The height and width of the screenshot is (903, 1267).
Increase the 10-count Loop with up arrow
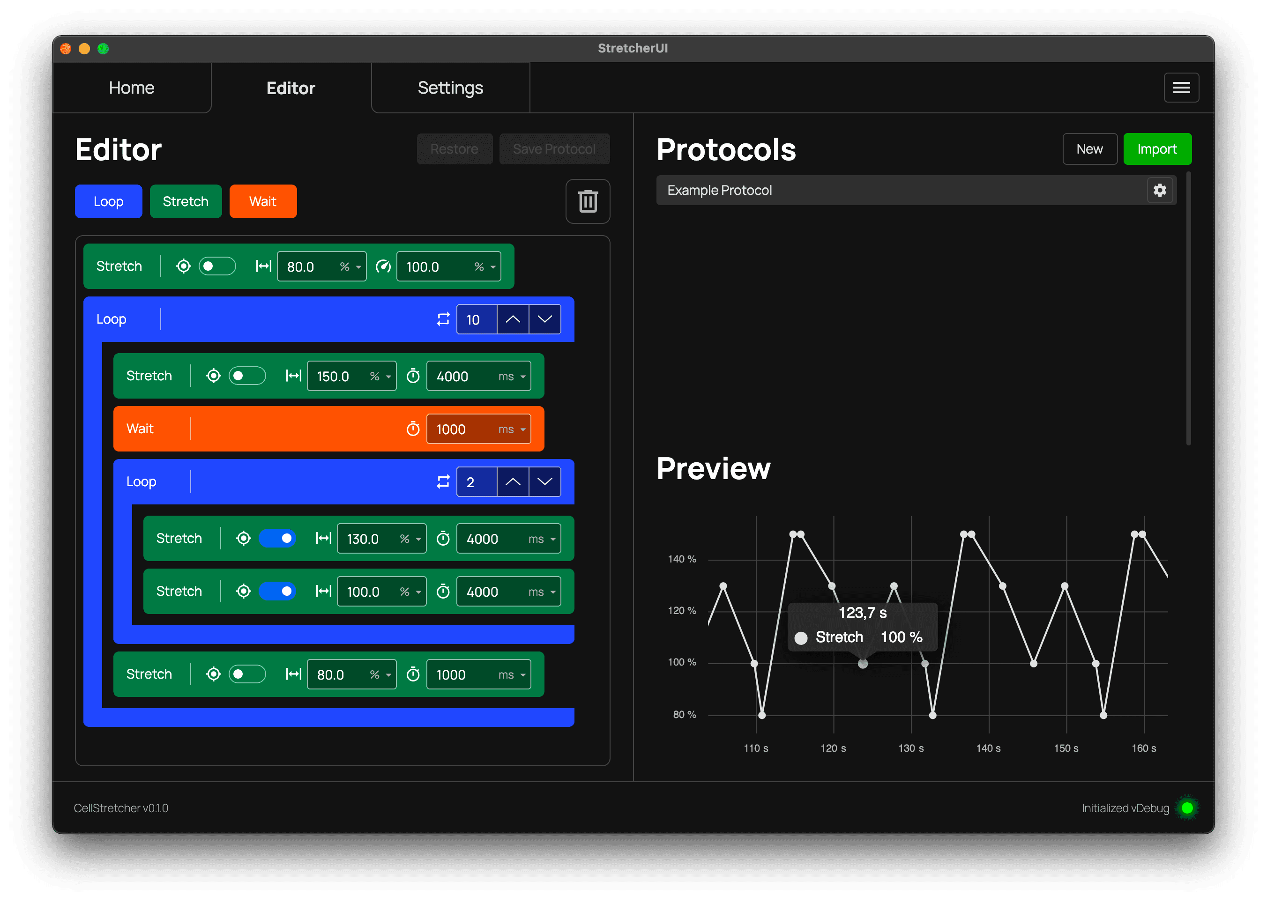512,319
